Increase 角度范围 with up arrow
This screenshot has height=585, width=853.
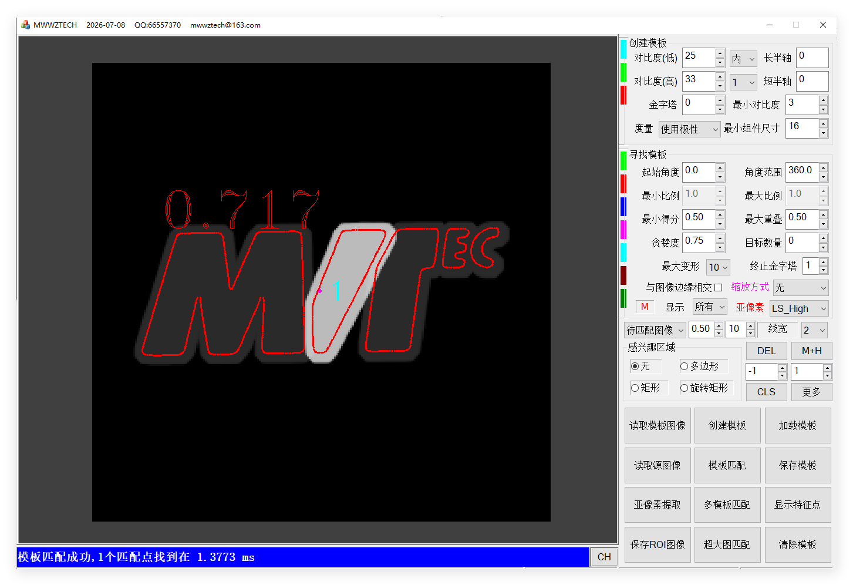coord(823,168)
